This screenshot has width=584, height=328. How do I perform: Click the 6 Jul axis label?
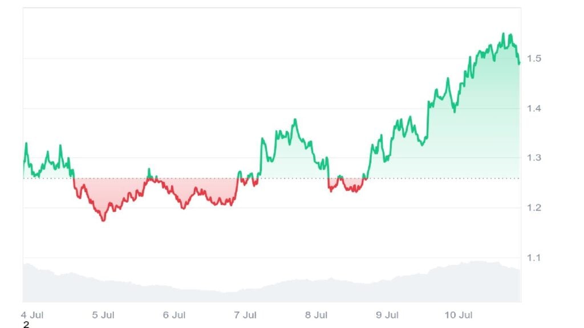[174, 315]
